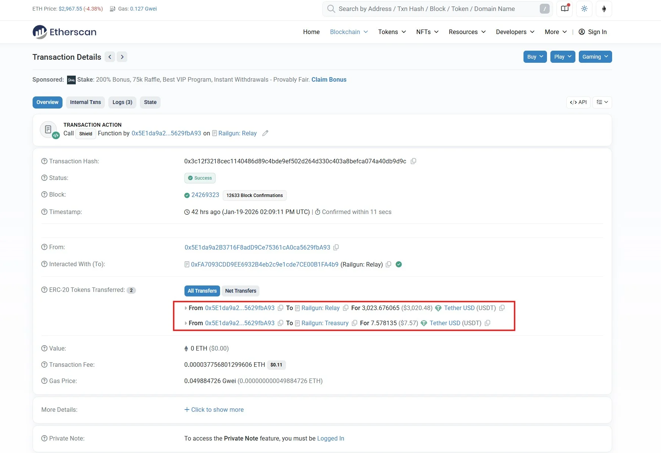This screenshot has height=453, width=661.
Task: Expand 'Click to show more' details
Action: click(x=214, y=410)
